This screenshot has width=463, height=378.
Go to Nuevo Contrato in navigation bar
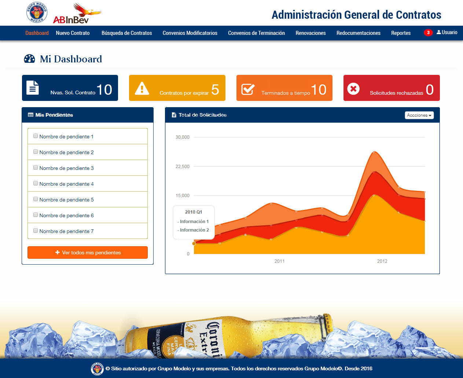coord(73,33)
